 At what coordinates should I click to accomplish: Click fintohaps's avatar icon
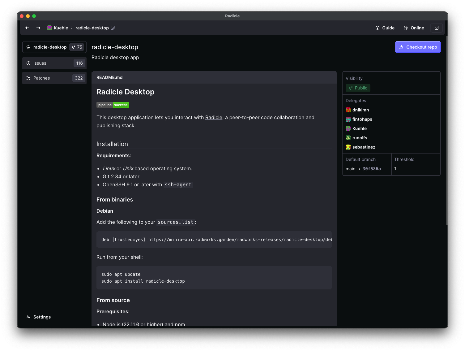click(x=348, y=119)
